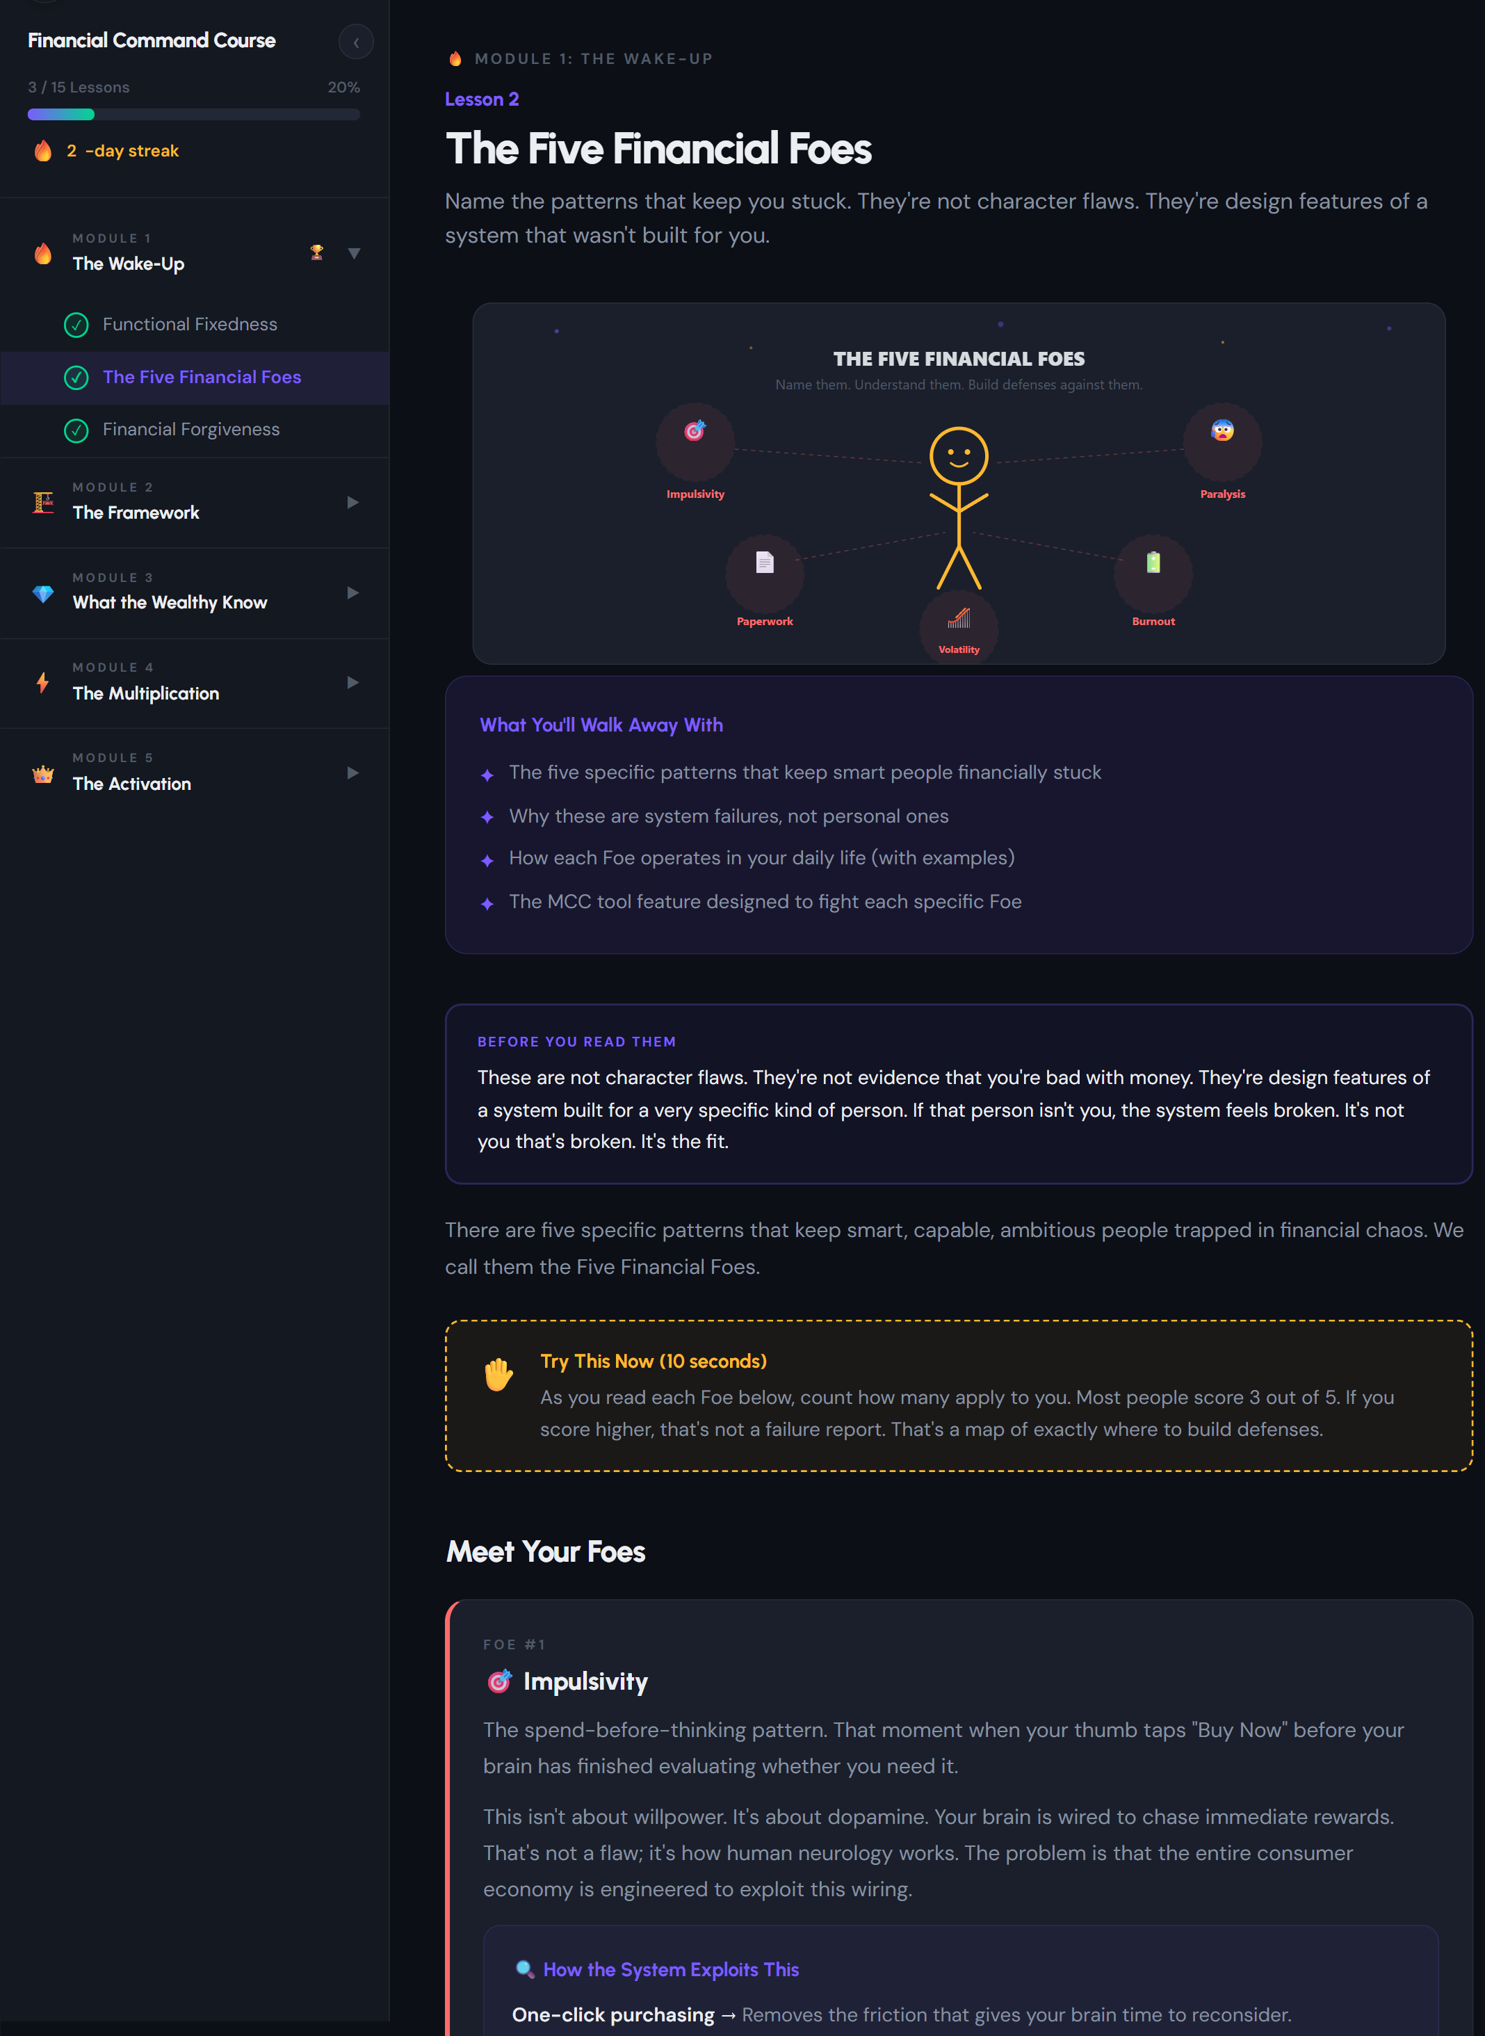This screenshot has height=2036, width=1485.
Task: Click the course progress bar
Action: click(x=194, y=114)
